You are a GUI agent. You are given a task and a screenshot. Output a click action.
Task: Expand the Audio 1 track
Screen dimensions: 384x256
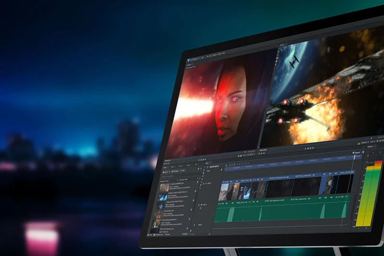click(x=199, y=205)
